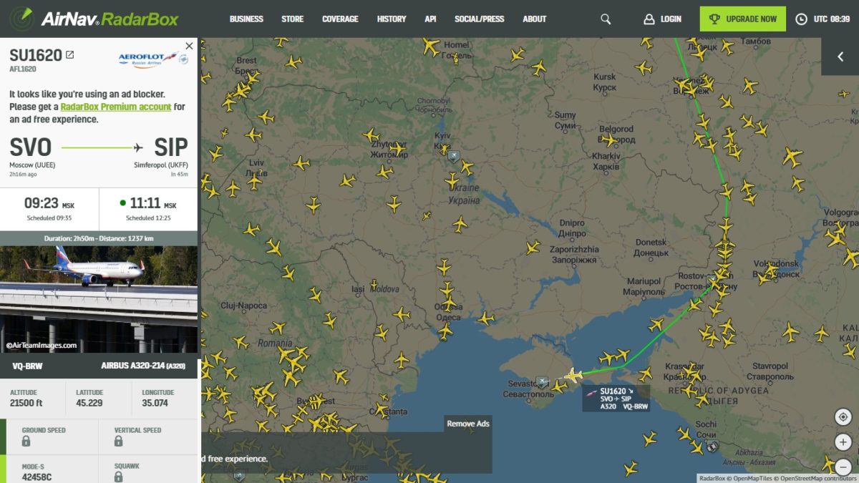This screenshot has width=859, height=483.
Task: Close the SU1620 flight panel
Action: click(189, 46)
